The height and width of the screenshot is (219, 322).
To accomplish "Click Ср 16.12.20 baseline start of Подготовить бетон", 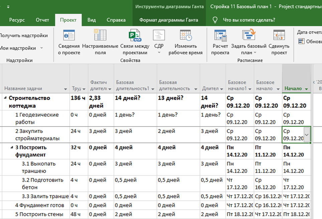I will (268, 184).
